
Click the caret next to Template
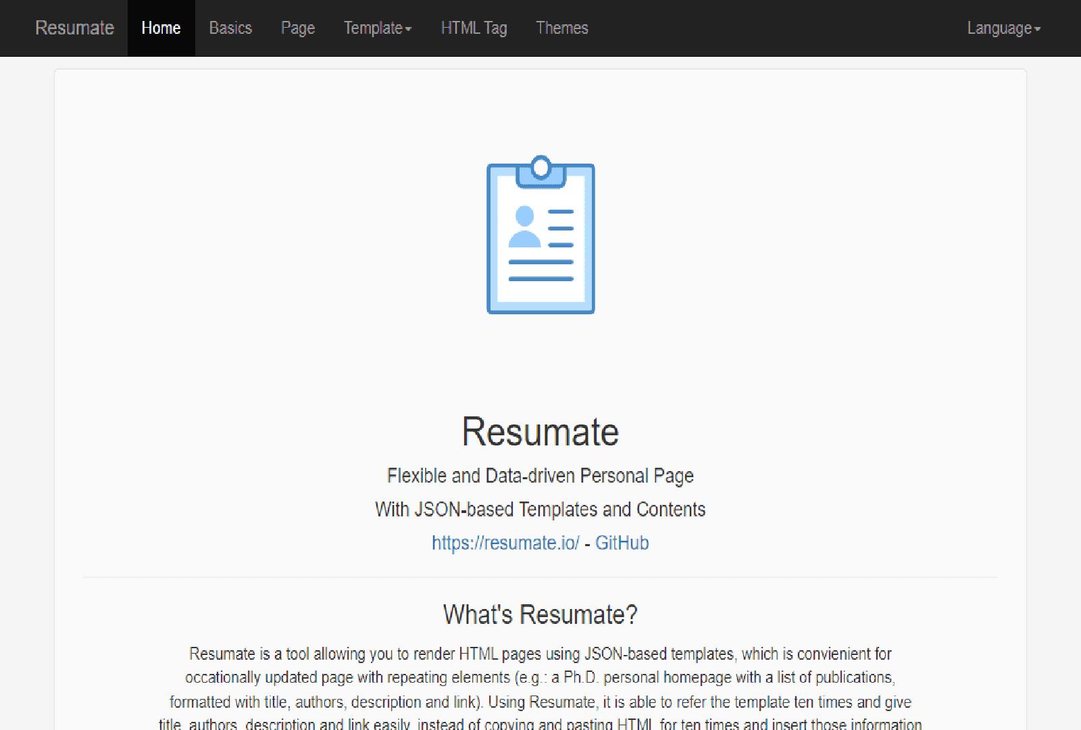[x=409, y=30]
